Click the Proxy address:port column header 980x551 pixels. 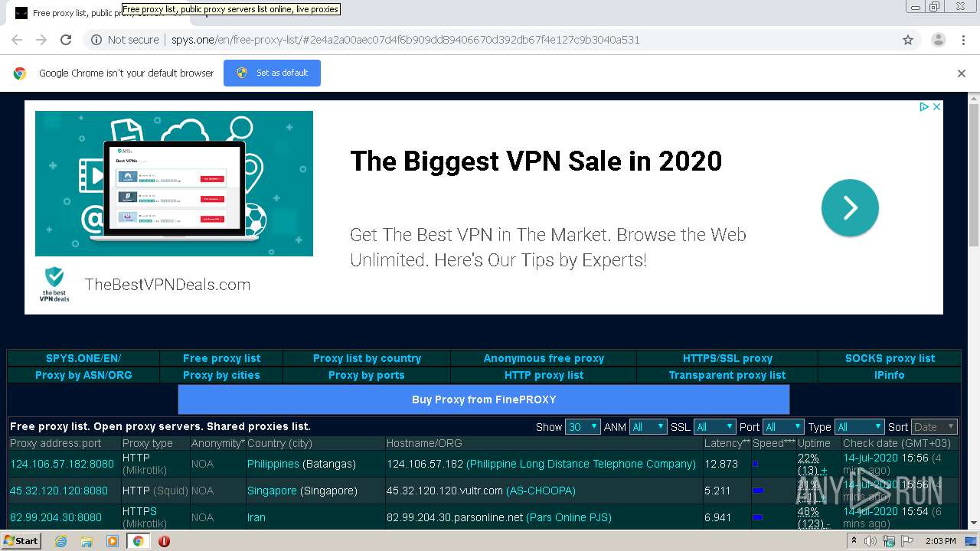point(56,443)
